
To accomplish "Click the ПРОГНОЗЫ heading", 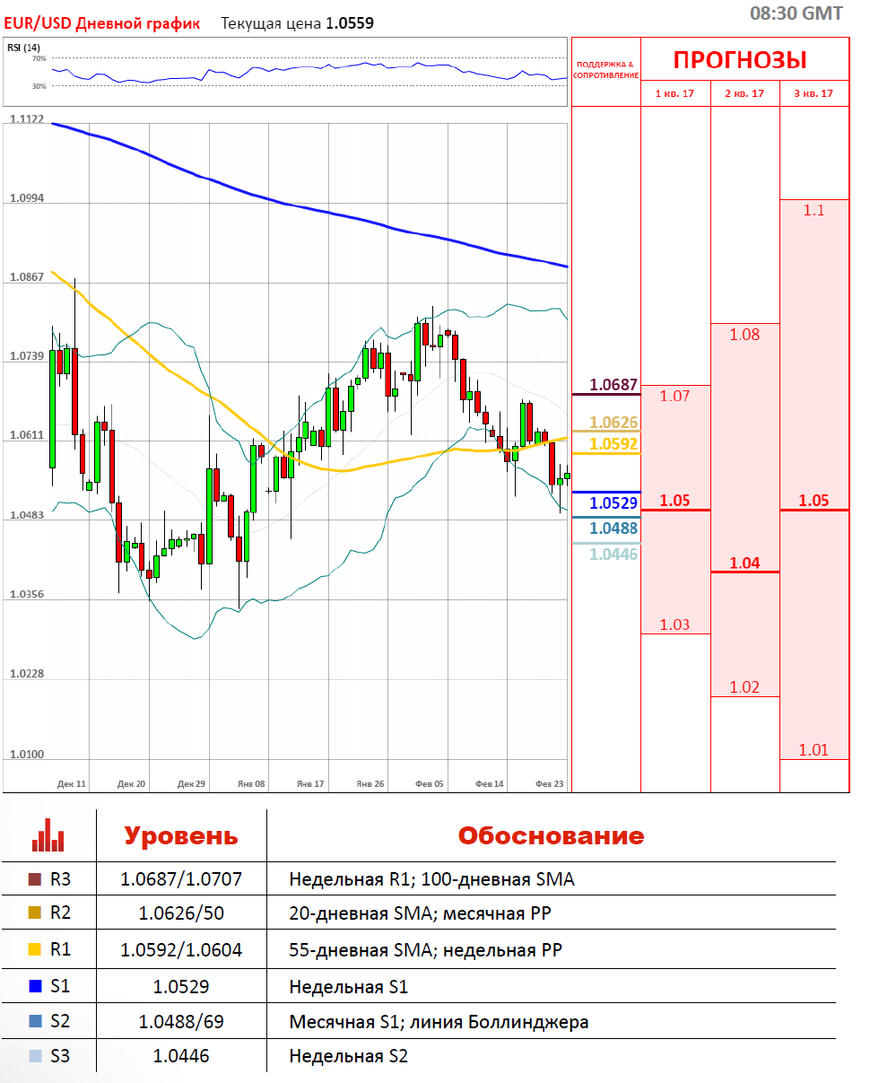I will (x=740, y=60).
